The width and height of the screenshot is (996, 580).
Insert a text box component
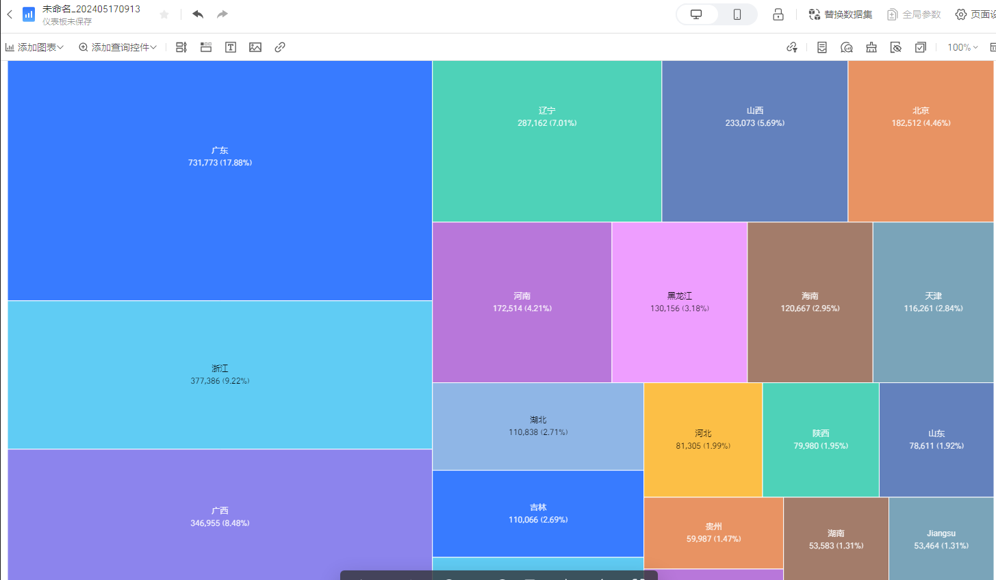tap(231, 47)
